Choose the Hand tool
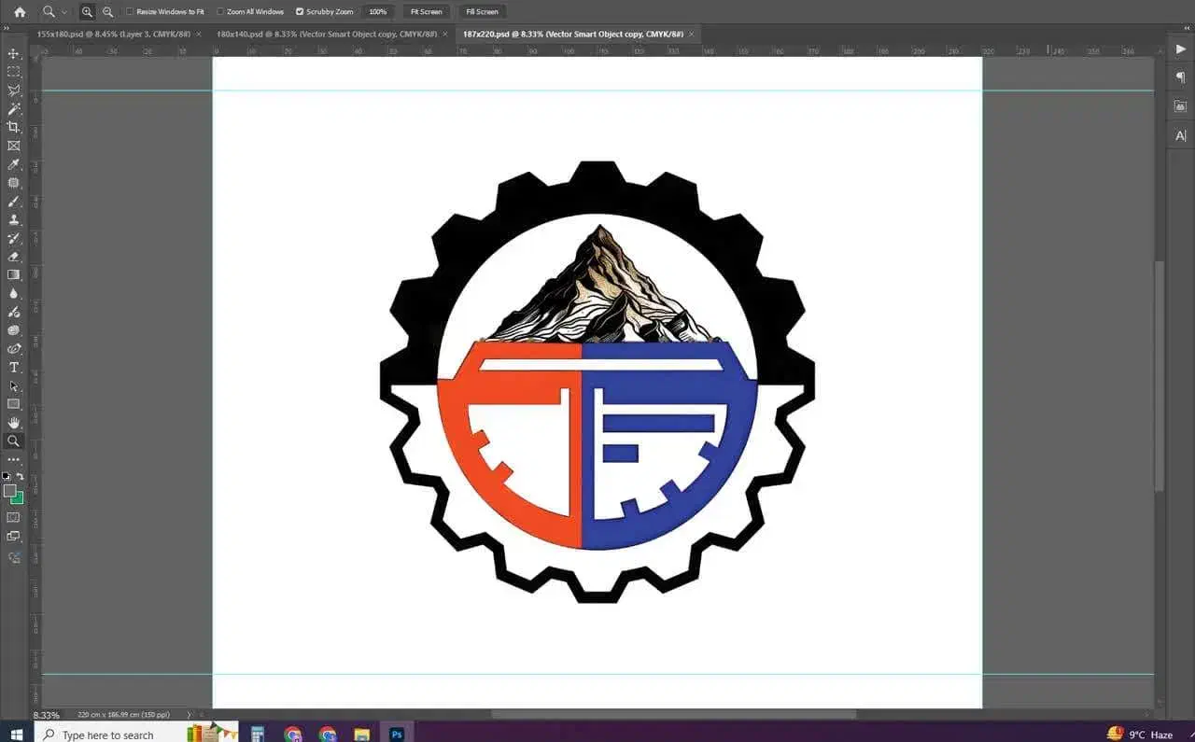The height and width of the screenshot is (742, 1195). 14,423
